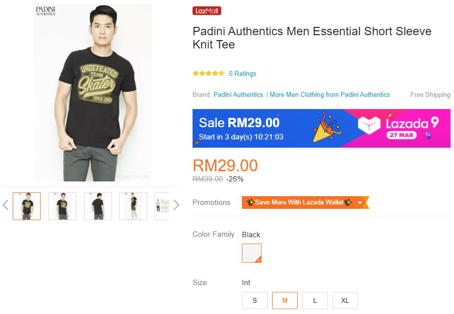Show the back-view product thumbnail
Image resolution: width=454 pixels, height=314 pixels.
pos(98,206)
